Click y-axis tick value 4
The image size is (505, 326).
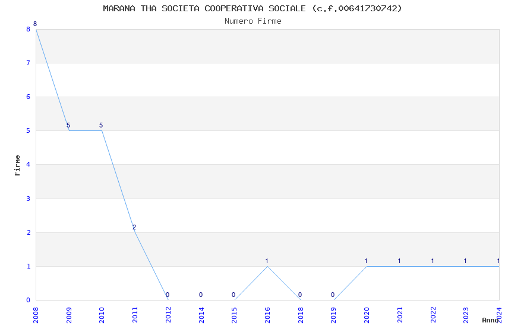(29, 164)
